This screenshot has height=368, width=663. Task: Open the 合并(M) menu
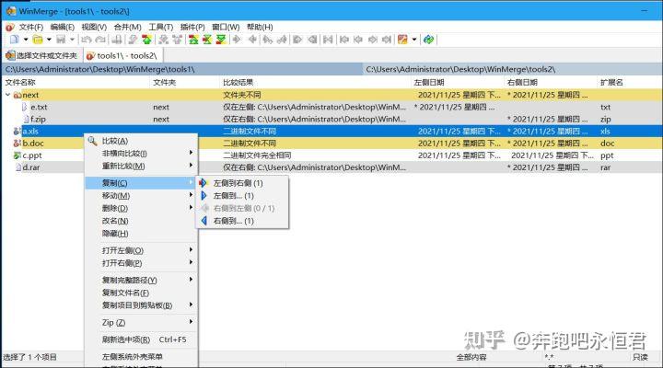point(127,27)
